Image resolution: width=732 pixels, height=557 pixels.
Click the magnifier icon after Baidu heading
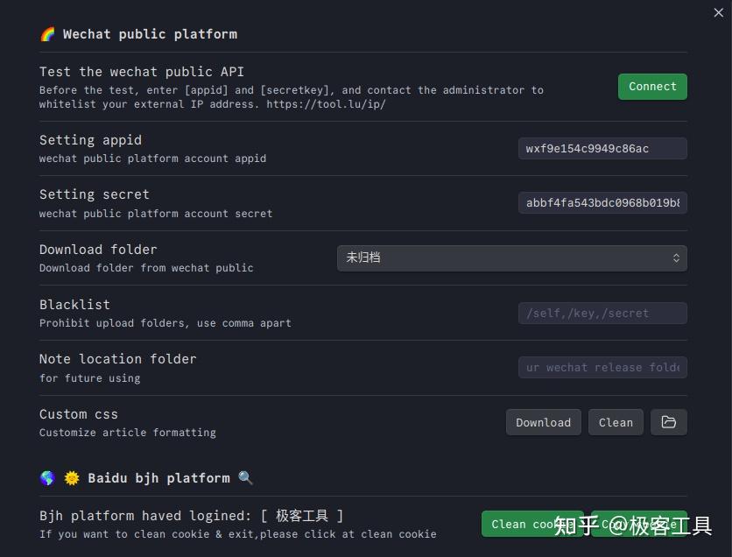(x=245, y=478)
